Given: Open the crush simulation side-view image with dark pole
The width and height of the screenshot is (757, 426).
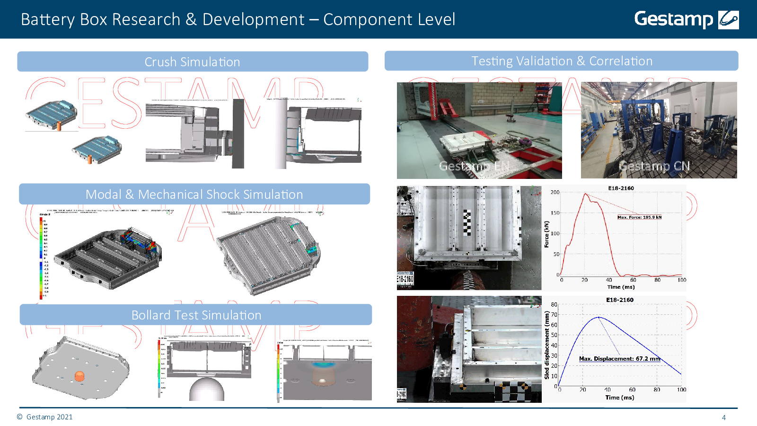Looking at the screenshot, I should coord(195,134).
